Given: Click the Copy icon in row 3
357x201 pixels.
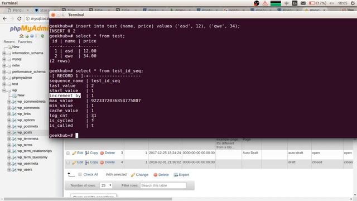Looking at the screenshot, I should click(x=87, y=153).
